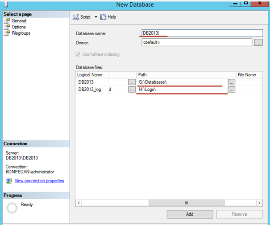Browse path for H:\Logs\ row
270x225 pixels.
click(x=231, y=90)
